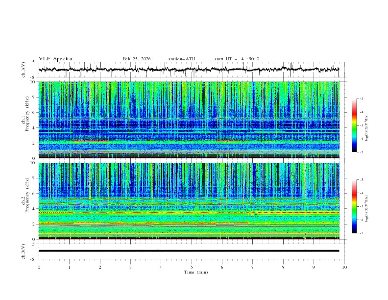Click the ch.1(V) axis "5" tick label
The image size is (388, 300).
pos(34,62)
